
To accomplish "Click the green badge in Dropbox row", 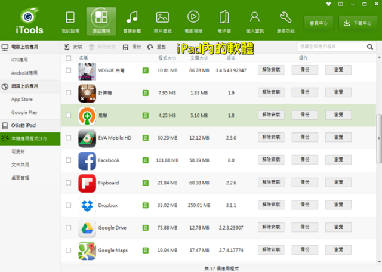I will tap(146, 205).
